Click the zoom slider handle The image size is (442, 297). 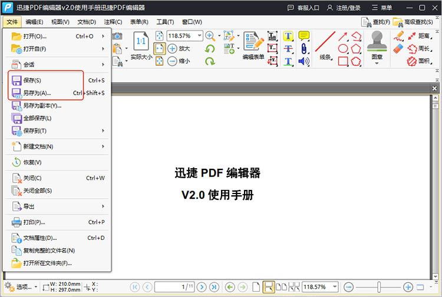point(379,287)
